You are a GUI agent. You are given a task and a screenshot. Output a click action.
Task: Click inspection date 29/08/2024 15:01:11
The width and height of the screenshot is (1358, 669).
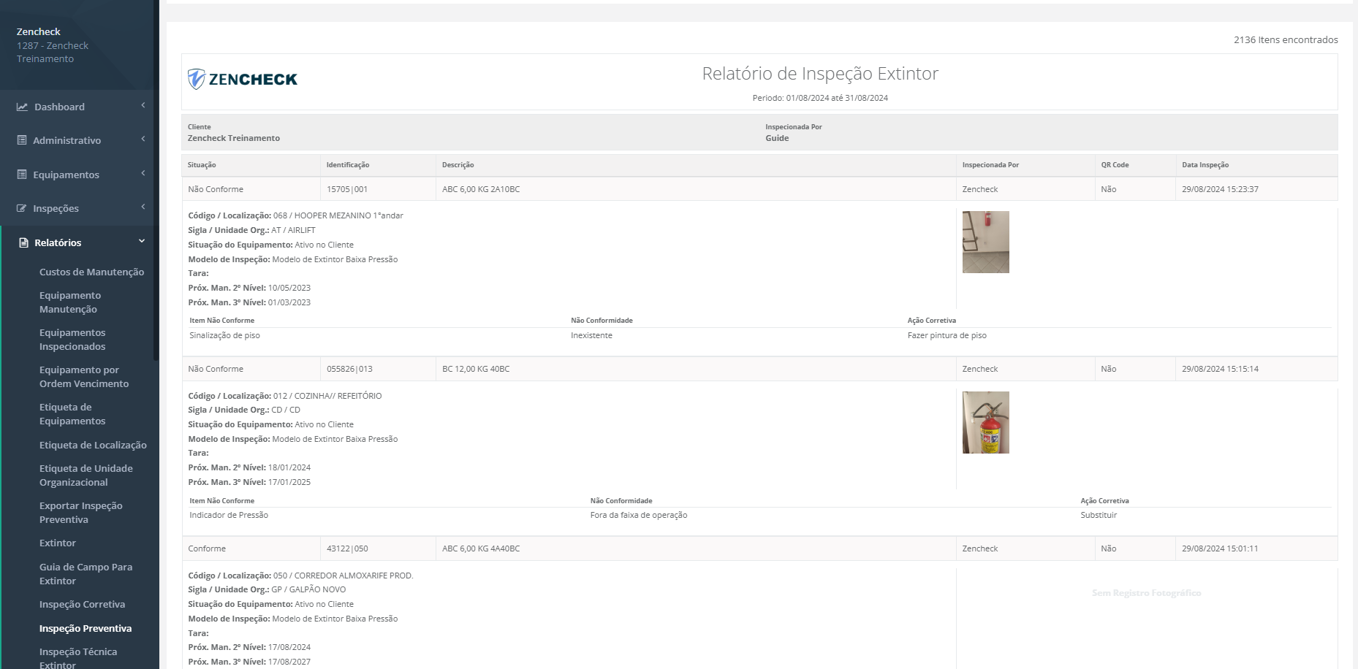pyautogui.click(x=1220, y=548)
